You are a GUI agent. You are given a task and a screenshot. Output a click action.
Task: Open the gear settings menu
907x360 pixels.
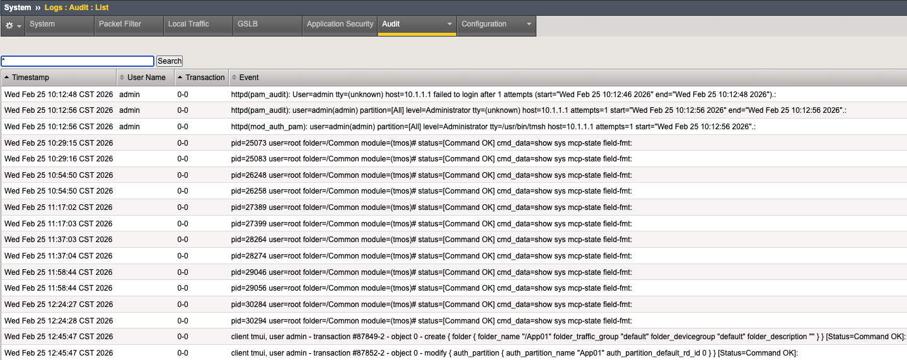(x=9, y=25)
